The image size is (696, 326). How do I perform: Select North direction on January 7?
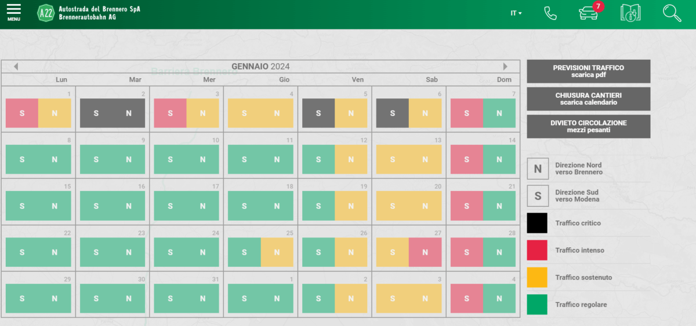499,113
